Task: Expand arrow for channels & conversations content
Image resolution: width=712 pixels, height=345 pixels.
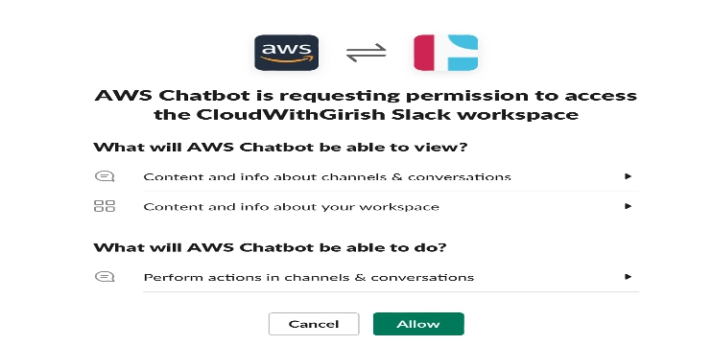Action: click(x=628, y=176)
